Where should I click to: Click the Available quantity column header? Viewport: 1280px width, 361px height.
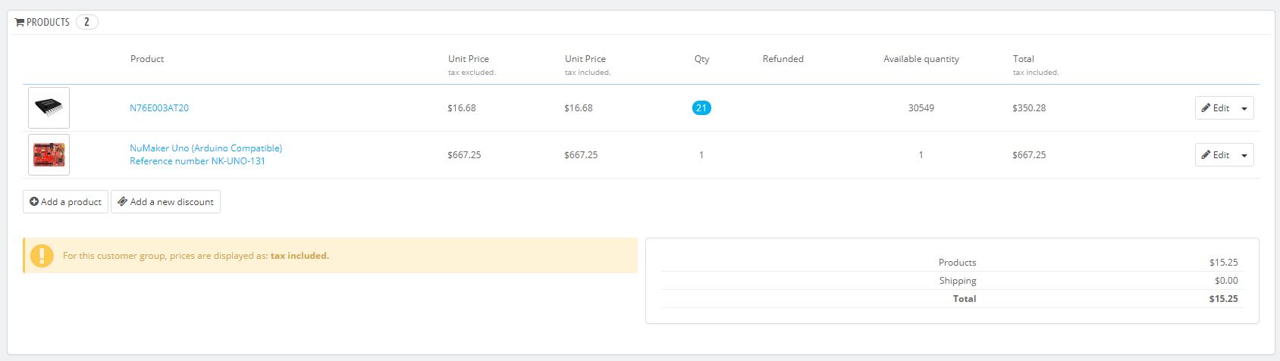[x=921, y=59]
